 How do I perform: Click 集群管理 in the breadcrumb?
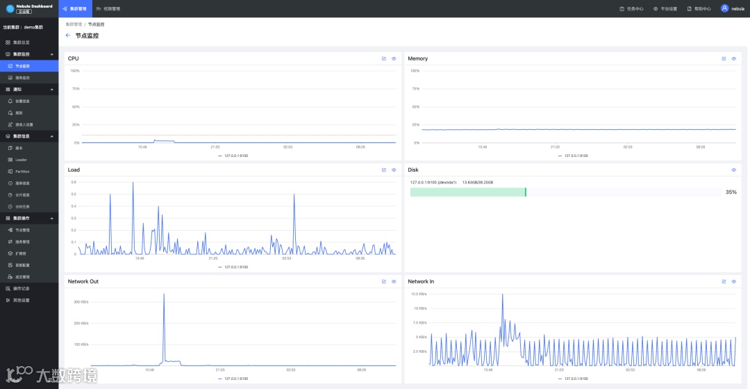click(74, 24)
